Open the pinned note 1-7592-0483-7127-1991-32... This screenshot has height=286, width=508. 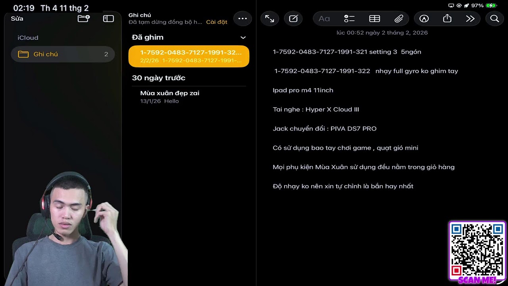pos(189,56)
